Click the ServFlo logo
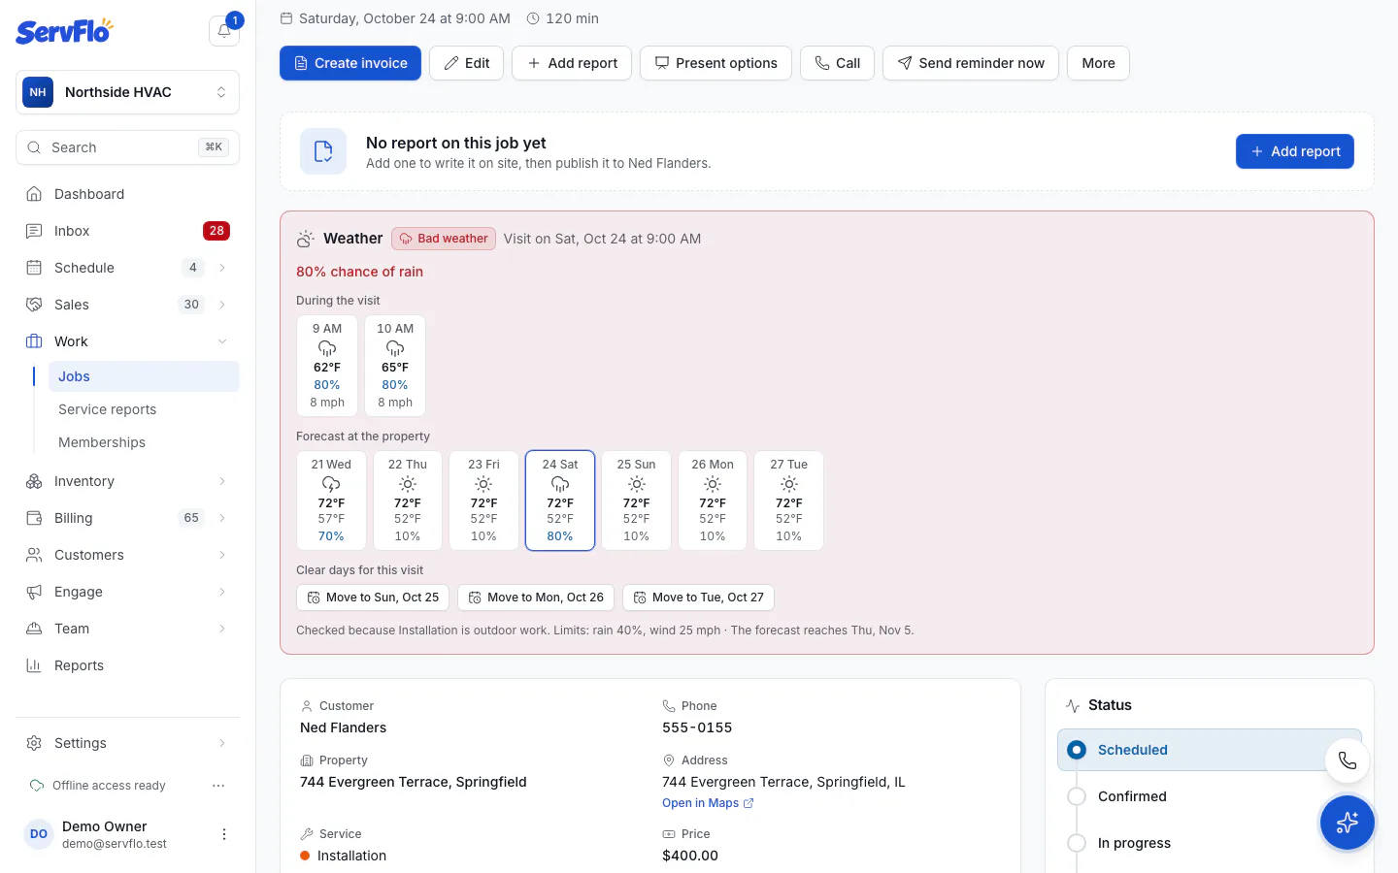The height and width of the screenshot is (873, 1398). tap(64, 31)
